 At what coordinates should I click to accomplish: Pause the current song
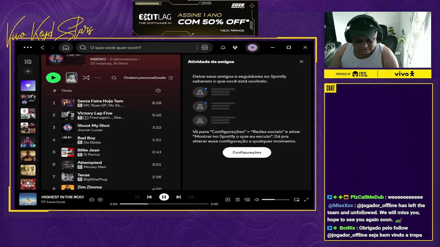(x=164, y=197)
